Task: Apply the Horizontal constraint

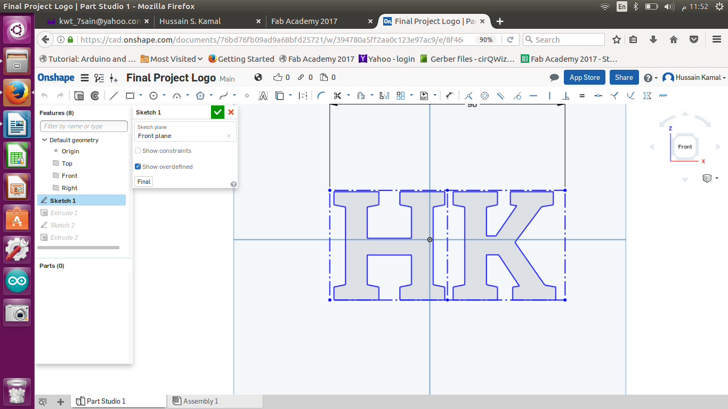Action: point(533,96)
